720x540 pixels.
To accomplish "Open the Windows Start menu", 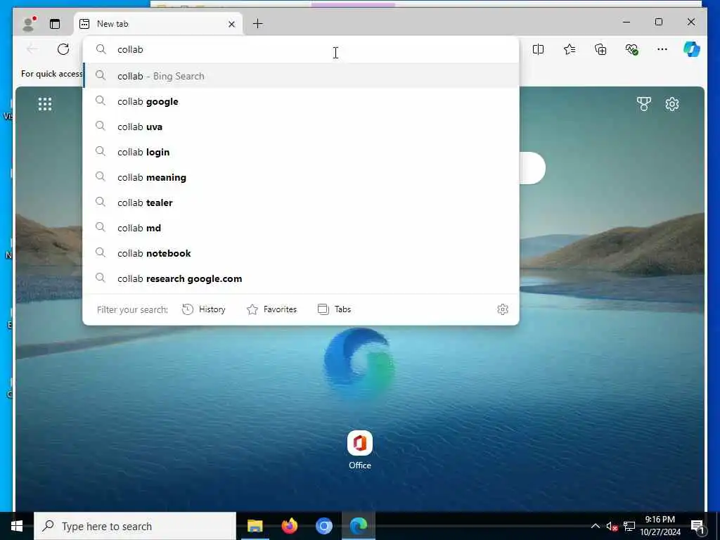I will [17, 526].
